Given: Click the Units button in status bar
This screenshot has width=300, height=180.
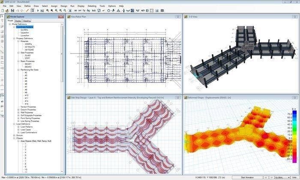Looking at the screenshot, I should (x=295, y=177).
